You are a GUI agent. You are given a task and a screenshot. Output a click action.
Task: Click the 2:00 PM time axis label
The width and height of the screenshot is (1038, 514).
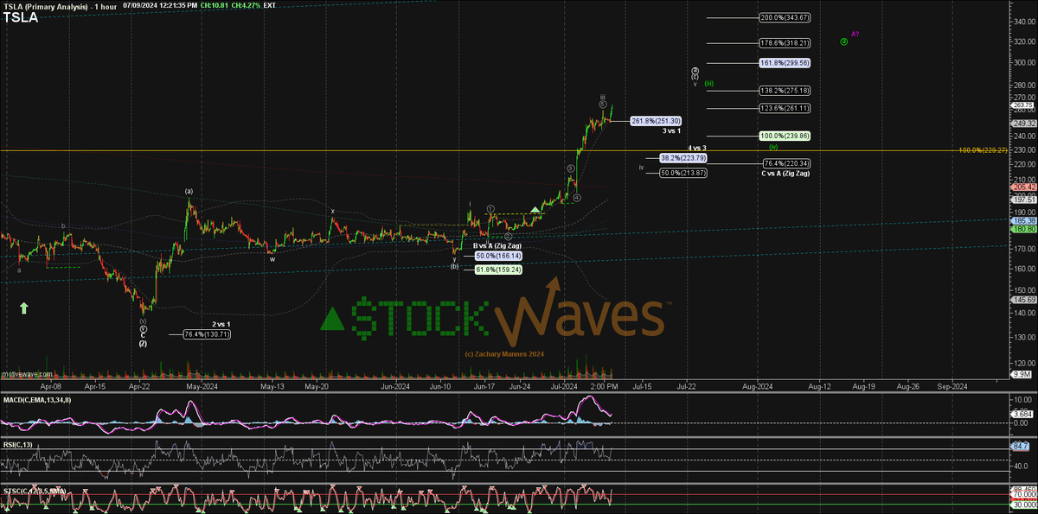(603, 386)
